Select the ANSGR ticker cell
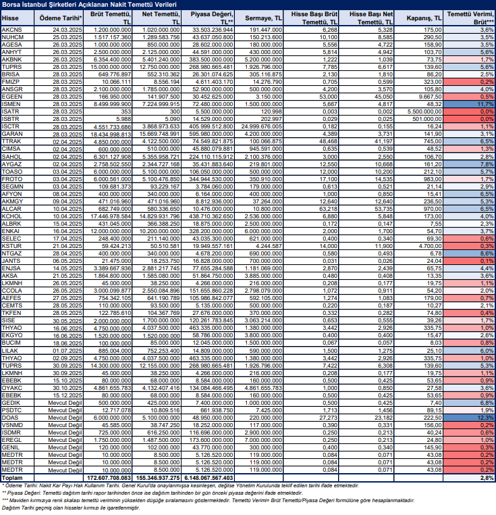Image resolution: width=496 pixels, height=515 pixels. pyautogui.click(x=18, y=89)
